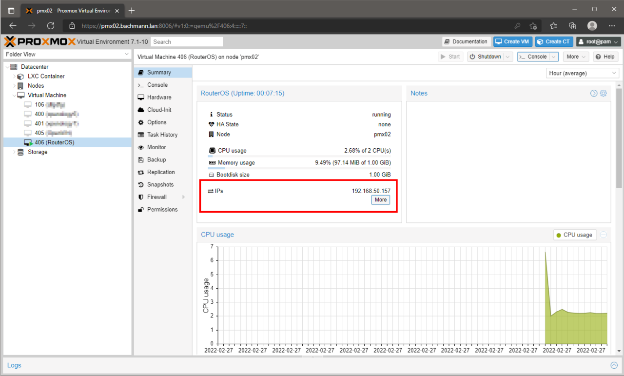
Task: Click the More button under IPs
Action: [381, 200]
